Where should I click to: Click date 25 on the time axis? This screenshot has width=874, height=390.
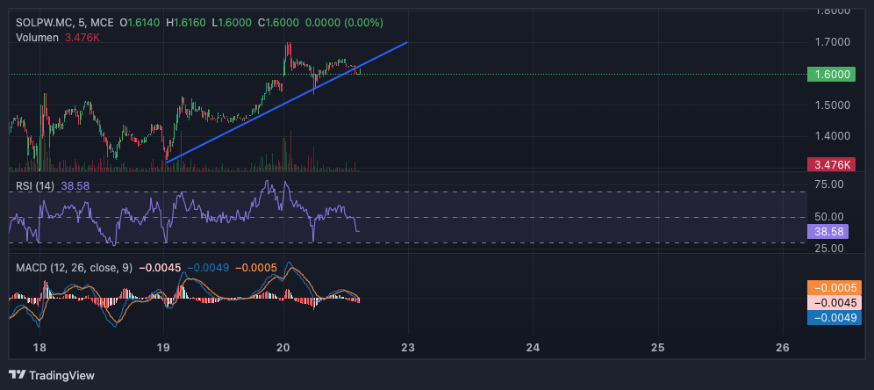pos(658,348)
